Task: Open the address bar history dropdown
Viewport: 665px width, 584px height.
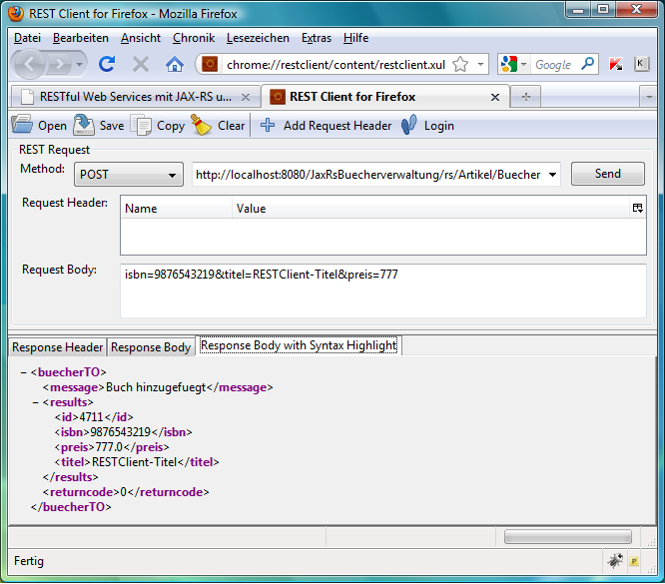Action: (x=480, y=65)
